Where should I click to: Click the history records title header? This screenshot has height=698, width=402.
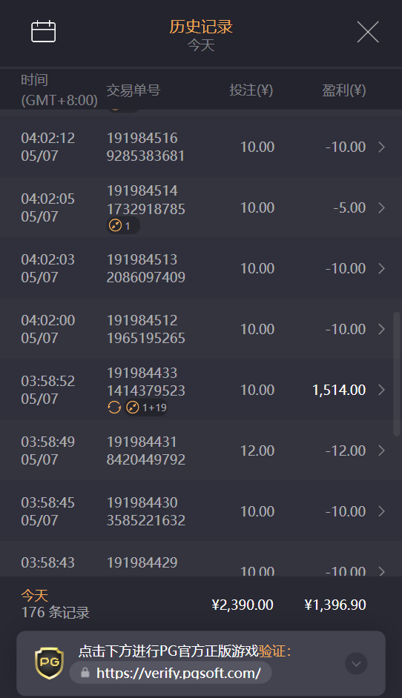(x=201, y=27)
